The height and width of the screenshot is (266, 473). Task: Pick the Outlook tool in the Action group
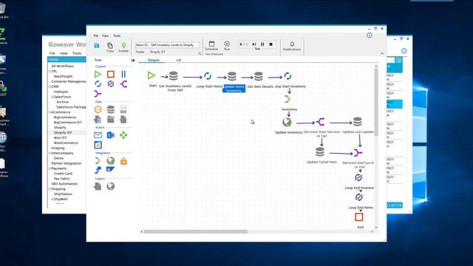pos(111,135)
